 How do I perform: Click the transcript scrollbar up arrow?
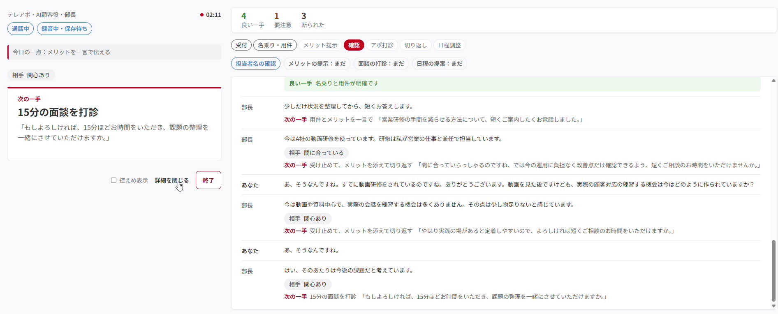pyautogui.click(x=773, y=81)
